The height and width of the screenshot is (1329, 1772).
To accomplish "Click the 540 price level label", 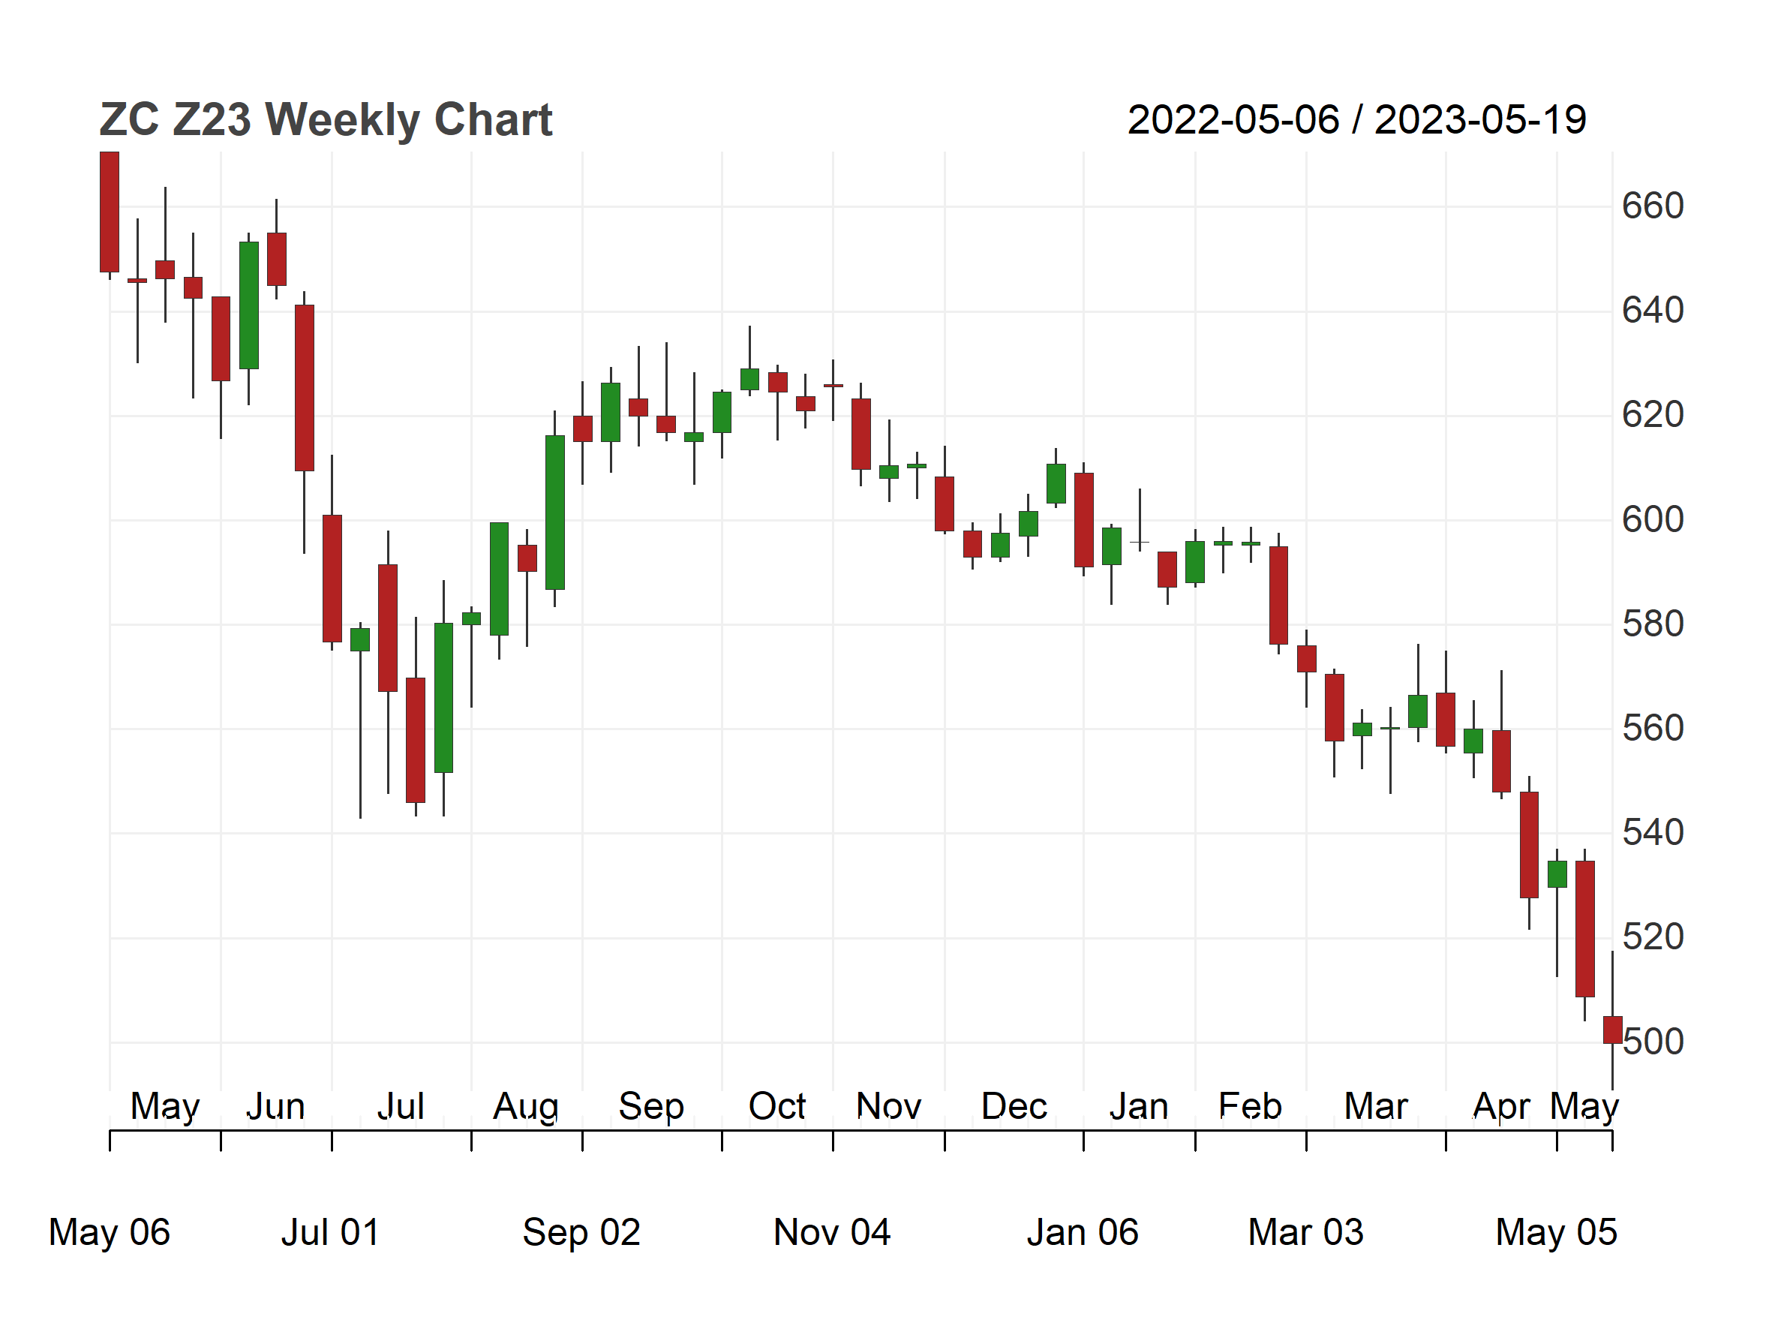I will point(1652,833).
